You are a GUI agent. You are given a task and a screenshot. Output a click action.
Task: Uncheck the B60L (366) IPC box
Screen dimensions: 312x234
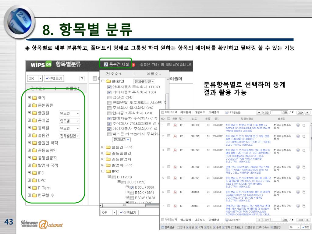(x=132, y=187)
